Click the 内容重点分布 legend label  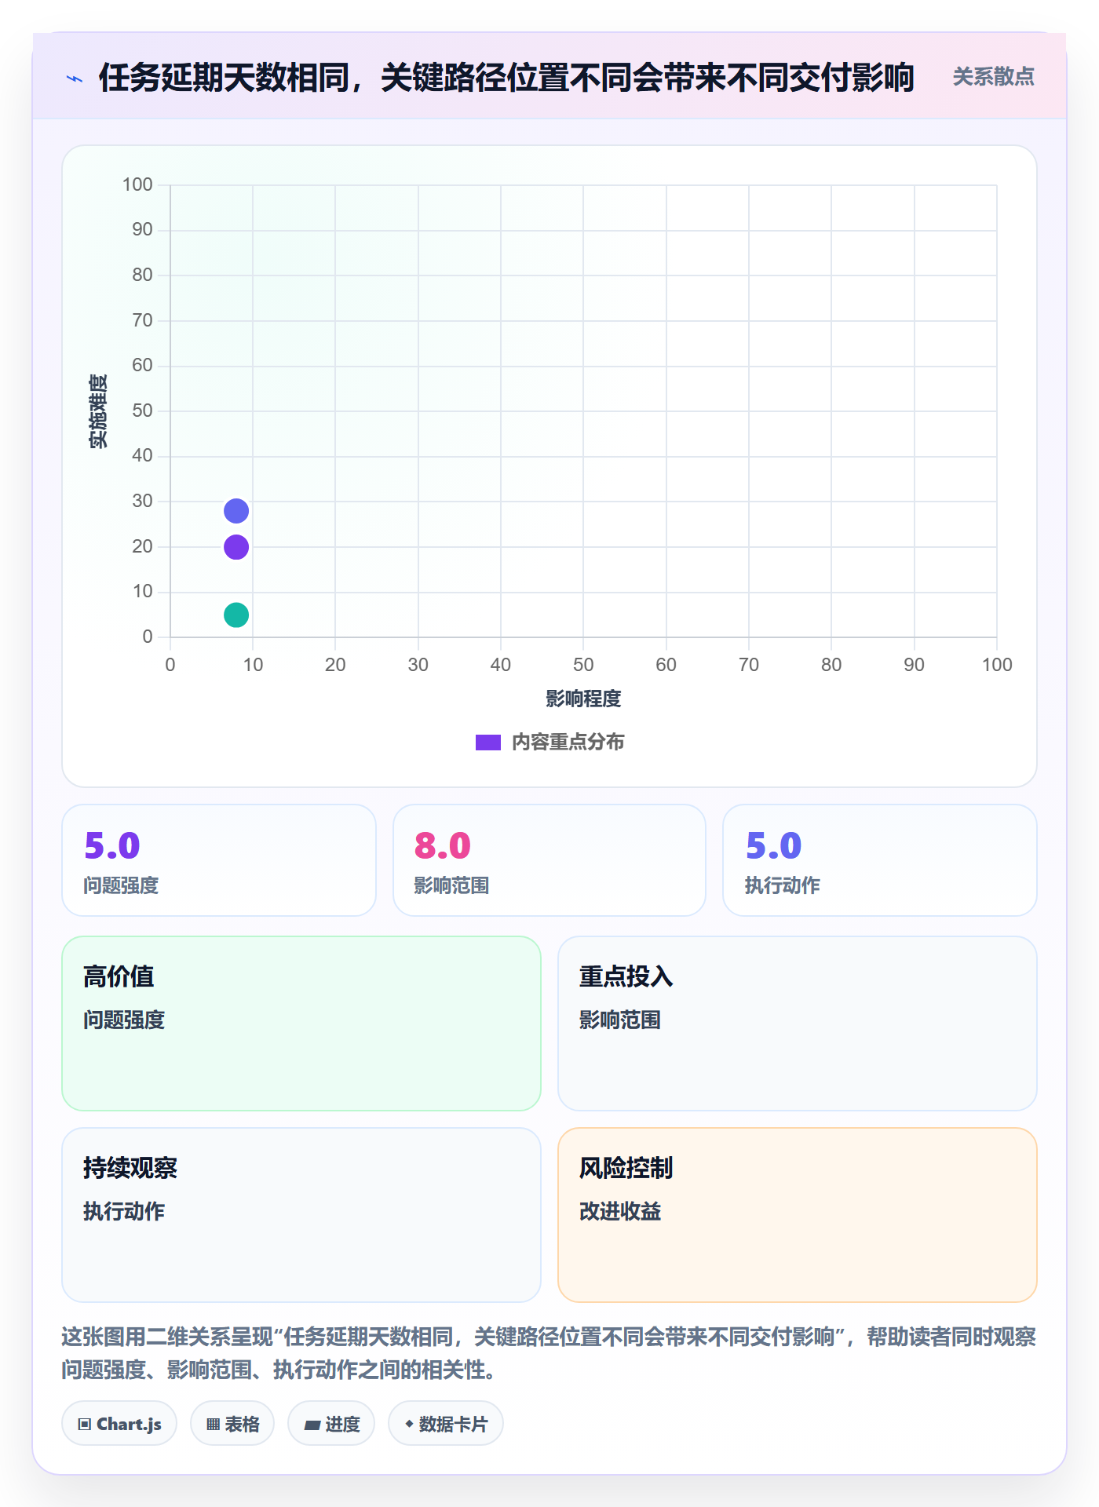(x=568, y=743)
